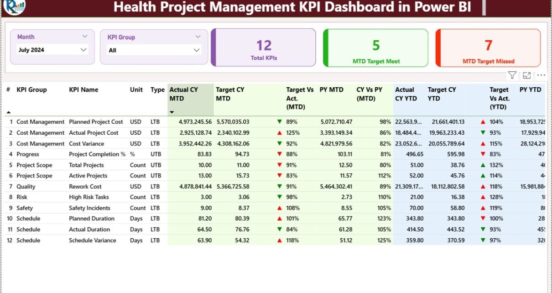Open the Month dropdown showing July 2024
Screen dimensions: 552x293
click(83, 50)
